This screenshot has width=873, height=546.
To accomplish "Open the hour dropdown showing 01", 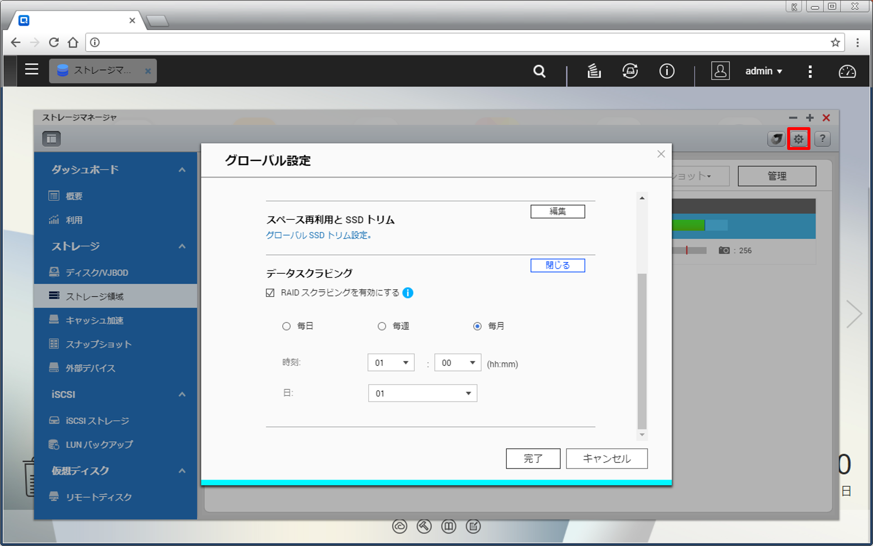I will pyautogui.click(x=391, y=363).
